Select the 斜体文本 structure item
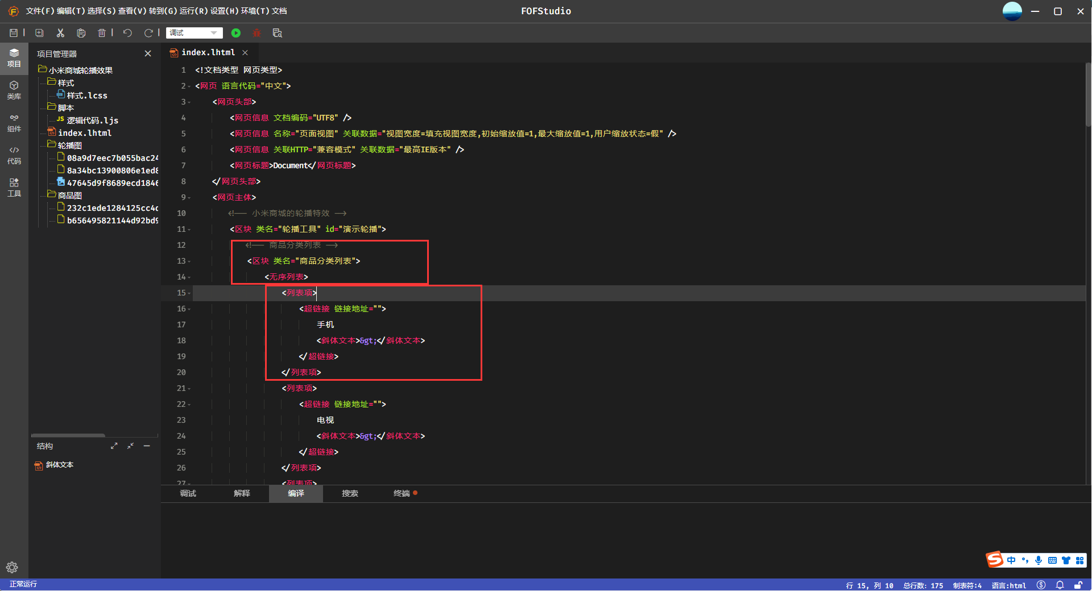 click(59, 465)
